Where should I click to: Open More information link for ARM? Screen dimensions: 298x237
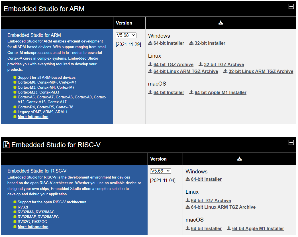pyautogui.click(x=33, y=117)
